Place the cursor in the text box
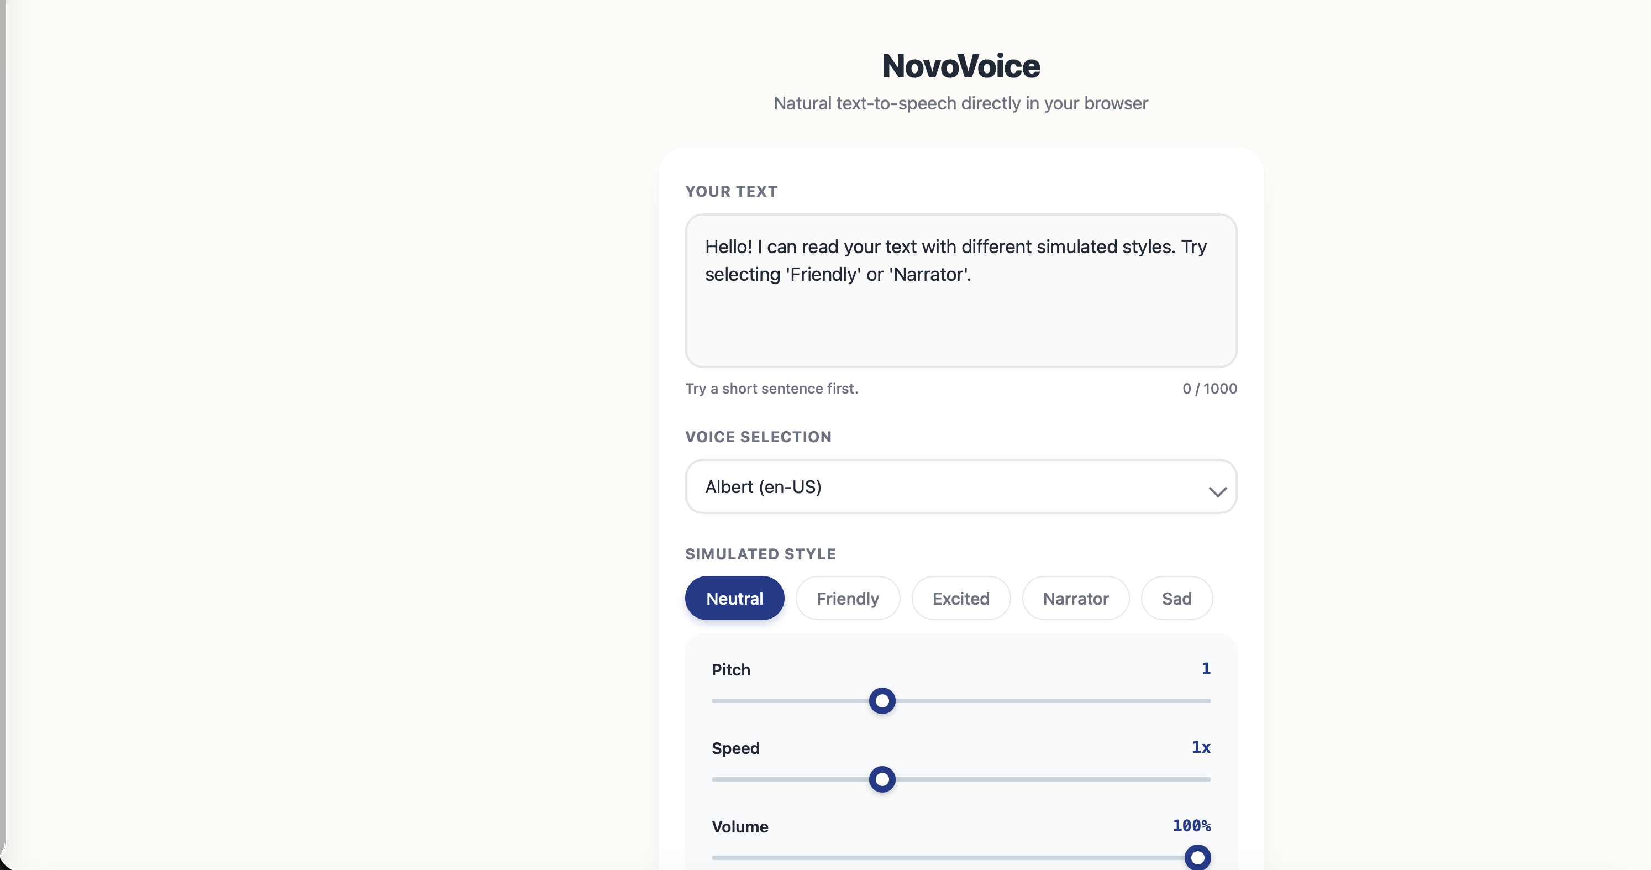1651x870 pixels. [960, 292]
